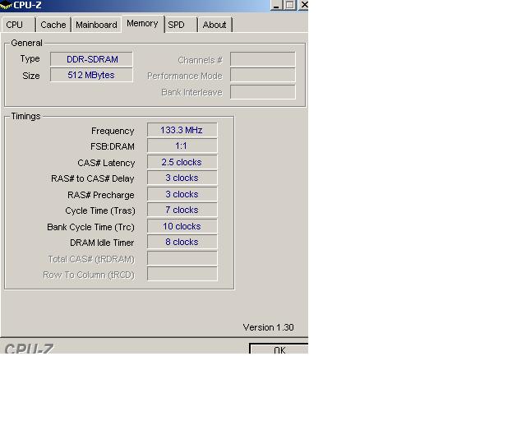Screen dimensions: 526x421
Task: Click the Bank Cycle Time (Trc) label
Action: (x=90, y=227)
